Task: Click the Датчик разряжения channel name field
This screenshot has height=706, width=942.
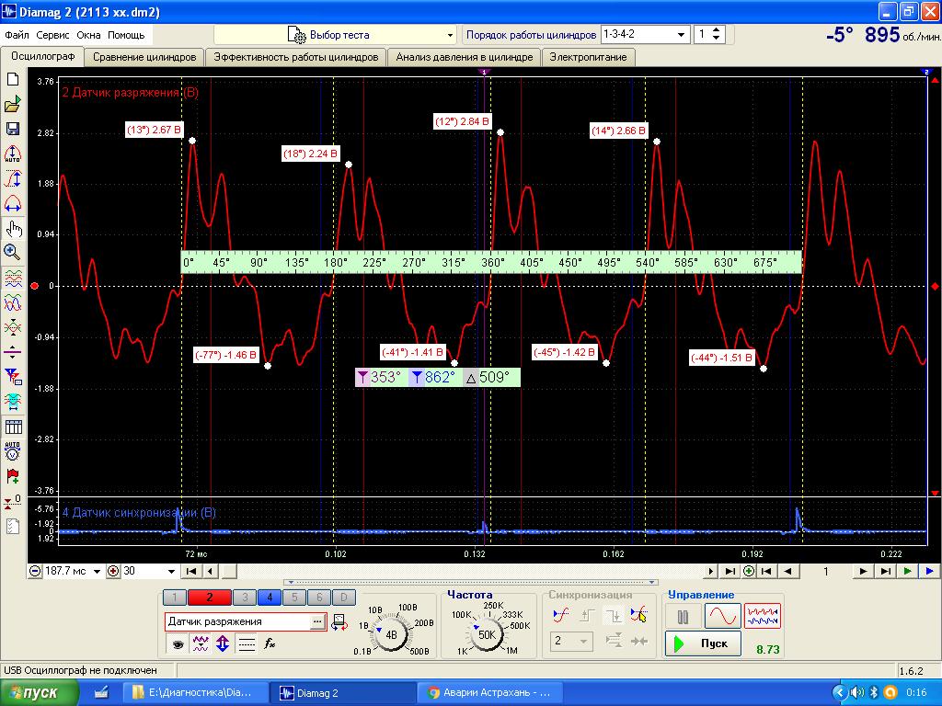Action: pyautogui.click(x=237, y=621)
